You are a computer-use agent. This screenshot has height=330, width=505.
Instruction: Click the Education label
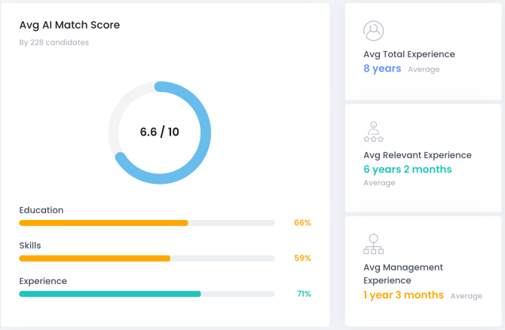pos(41,210)
